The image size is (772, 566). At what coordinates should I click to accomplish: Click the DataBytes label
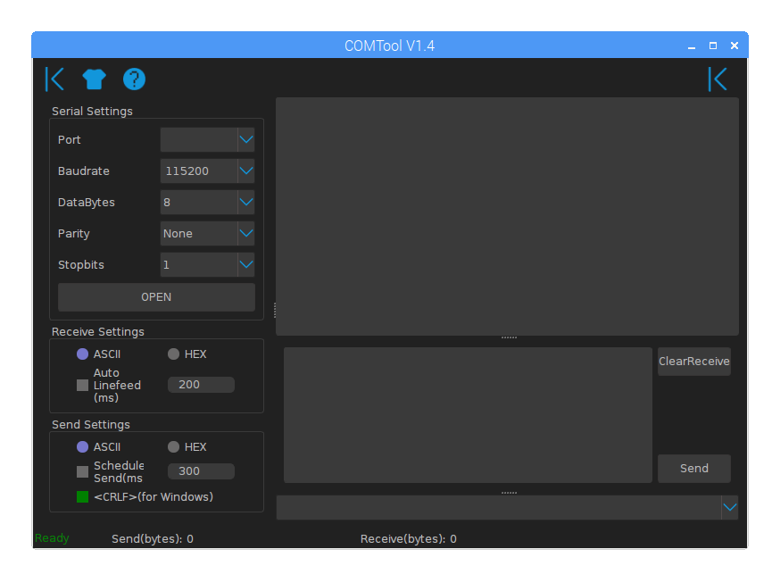point(87,203)
